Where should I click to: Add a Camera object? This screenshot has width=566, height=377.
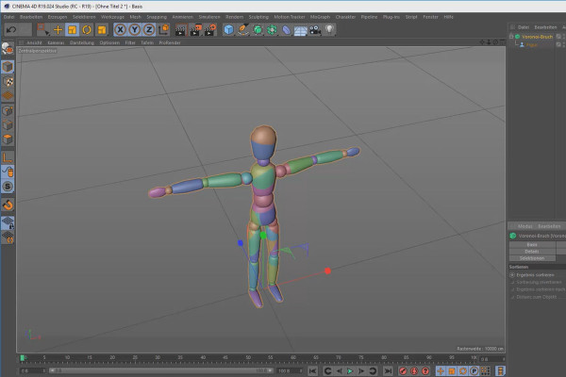(315, 30)
